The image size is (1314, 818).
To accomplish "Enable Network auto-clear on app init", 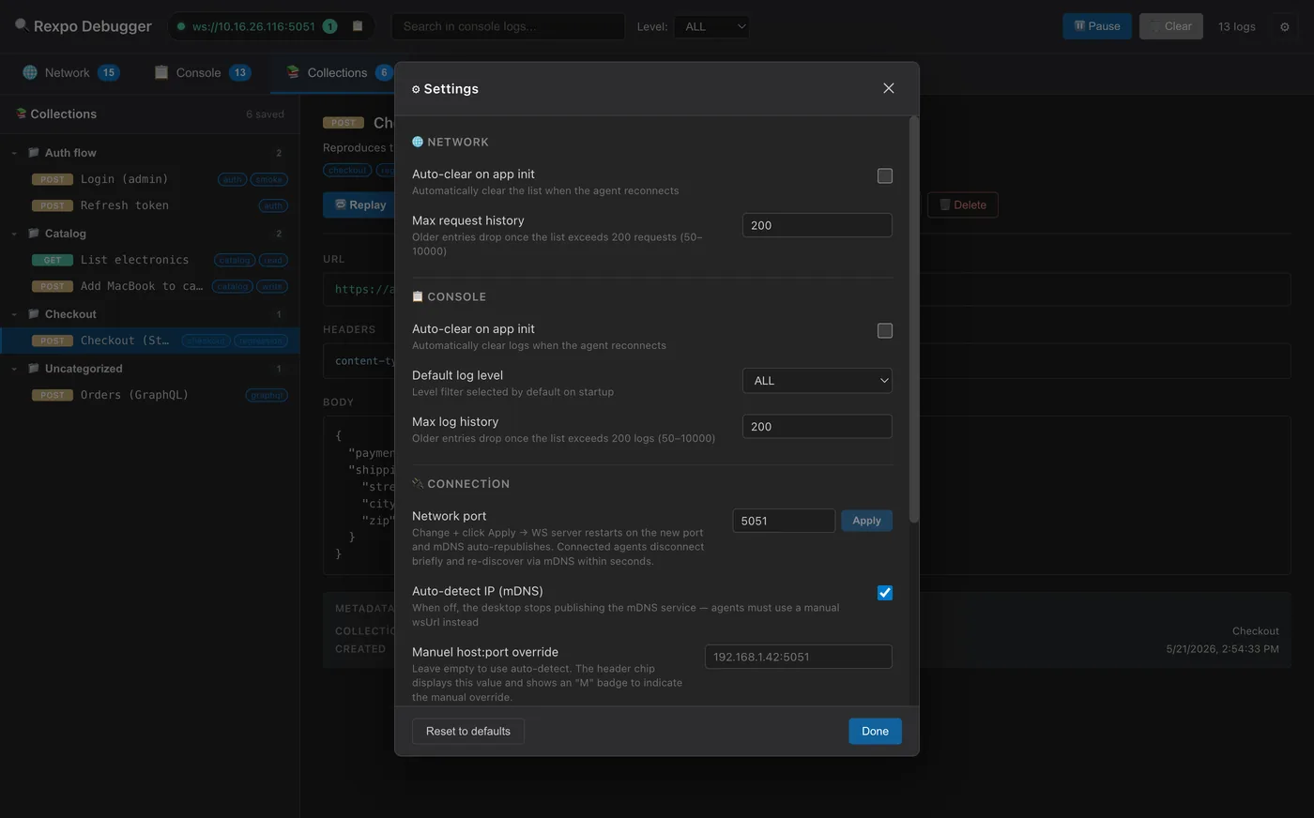I will click(x=884, y=176).
